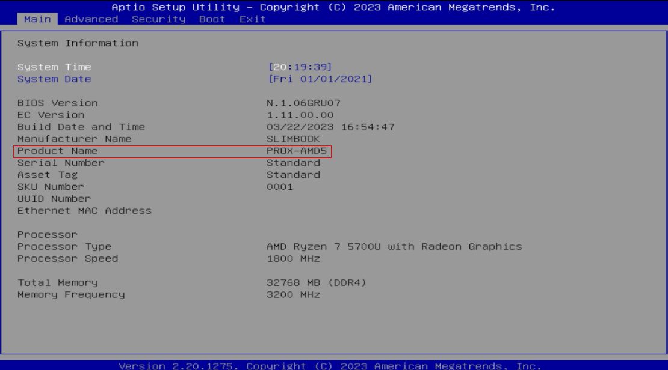Click the System Time value field
This screenshot has height=370, width=668.
click(300, 67)
